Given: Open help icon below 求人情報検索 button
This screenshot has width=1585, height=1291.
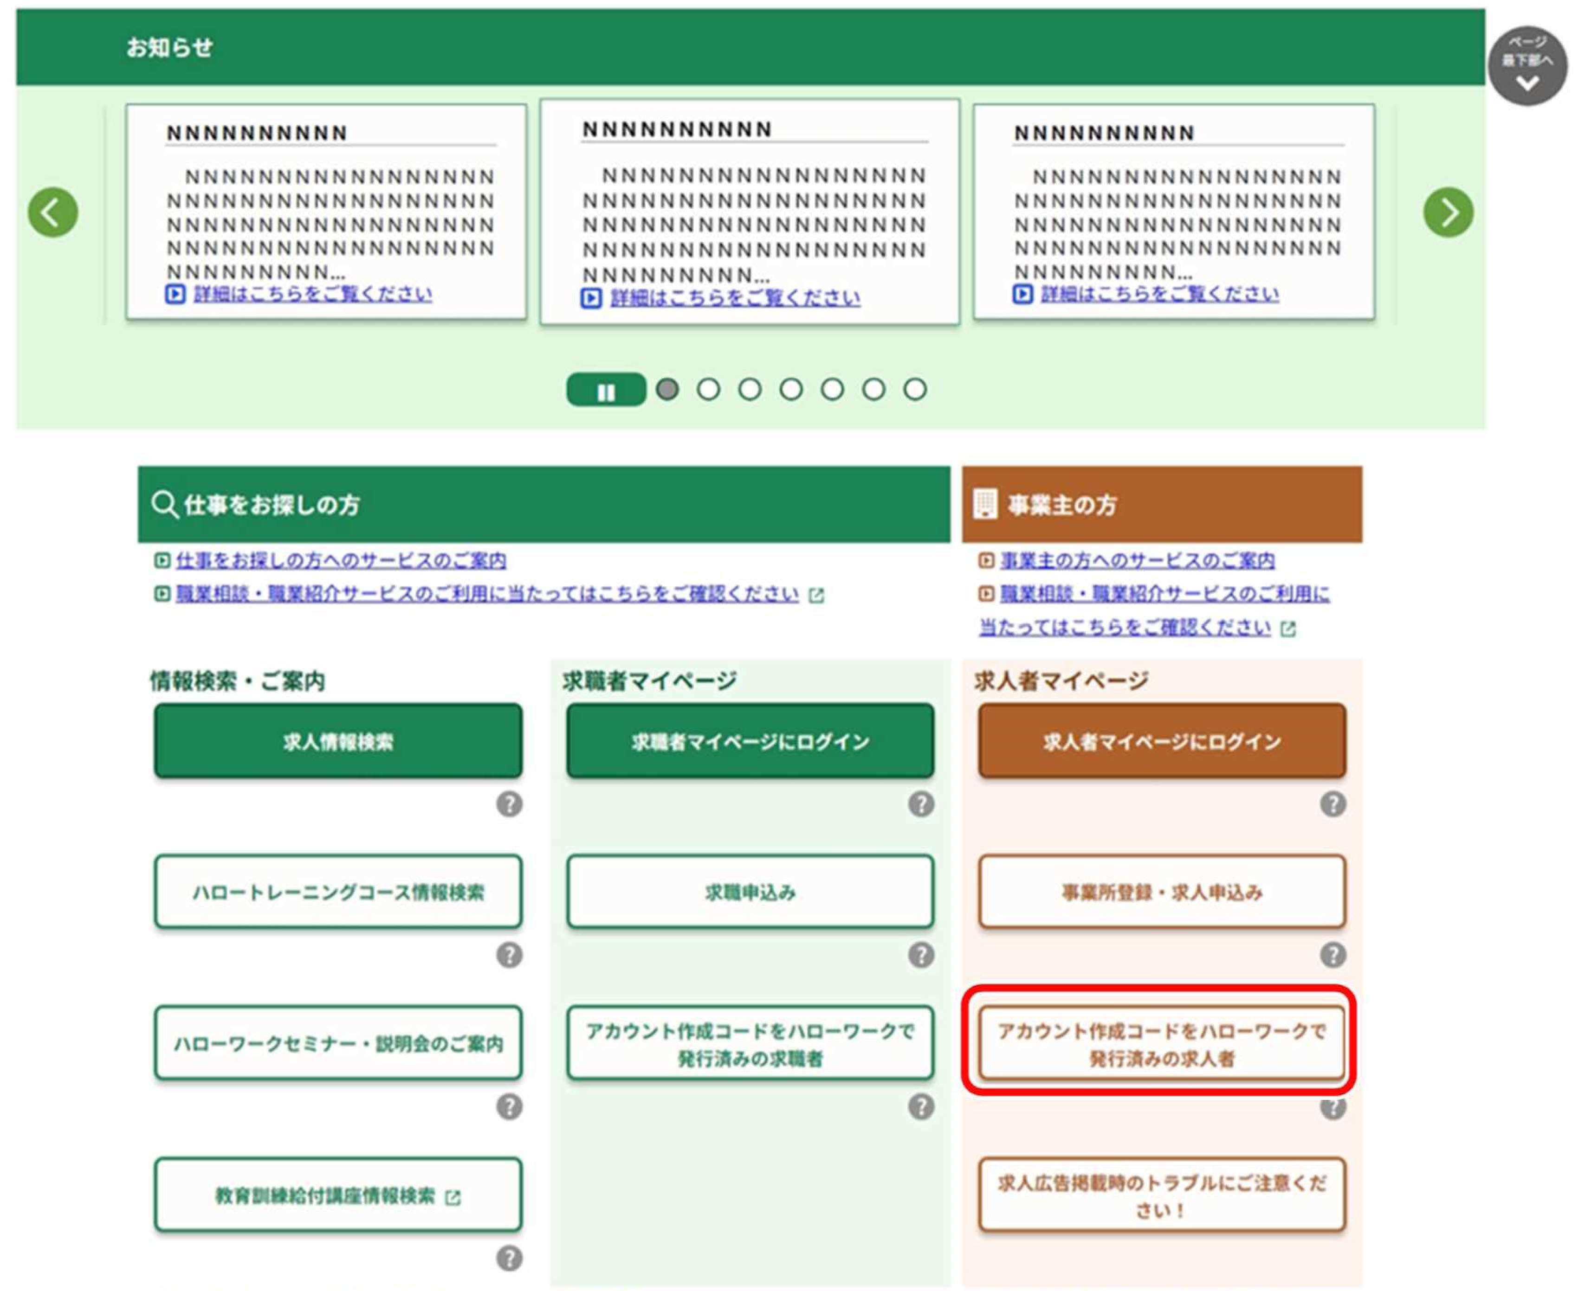Looking at the screenshot, I should (509, 804).
